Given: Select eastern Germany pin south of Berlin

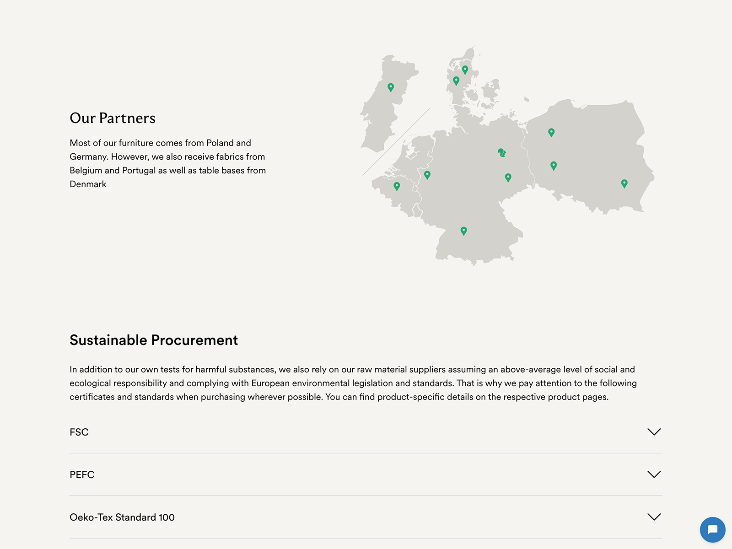Looking at the screenshot, I should point(508,177).
